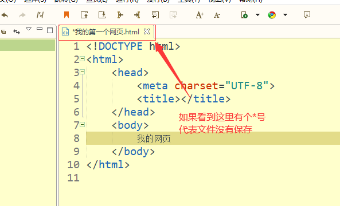340x206 pixels.
Task: Open dropdown arrow beside run icon
Action: (x=257, y=15)
